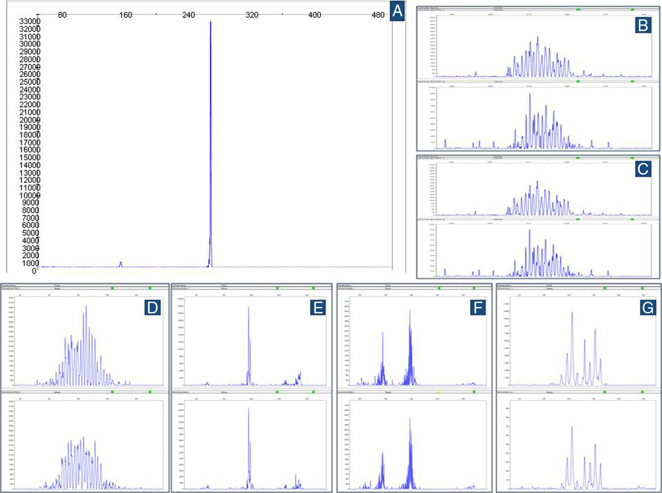Click the small peak near 160 in panel A
Screen dimensions: 662x493
click(x=121, y=263)
